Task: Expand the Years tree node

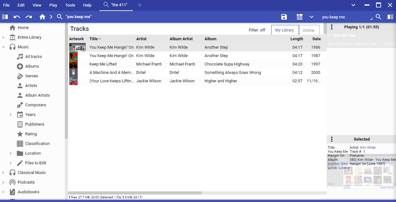Action: pos(11,115)
